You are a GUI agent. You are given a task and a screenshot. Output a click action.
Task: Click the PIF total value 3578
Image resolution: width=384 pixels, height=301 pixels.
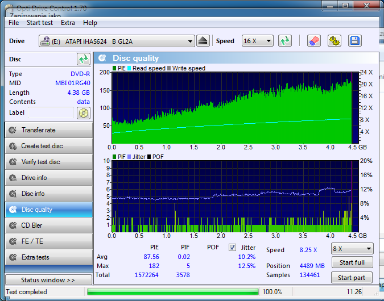click(x=183, y=275)
